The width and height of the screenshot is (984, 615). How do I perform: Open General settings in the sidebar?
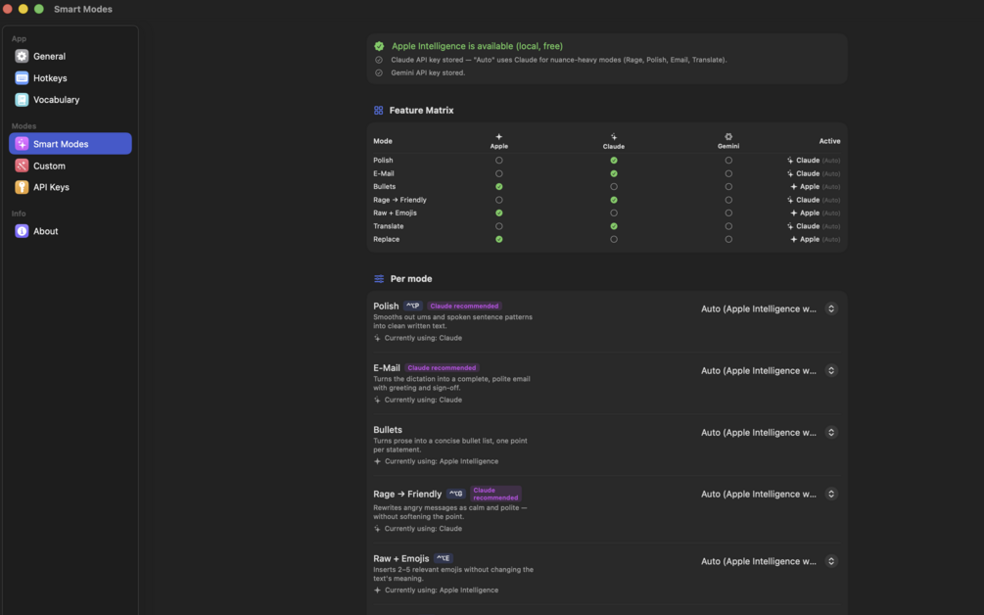coord(70,57)
